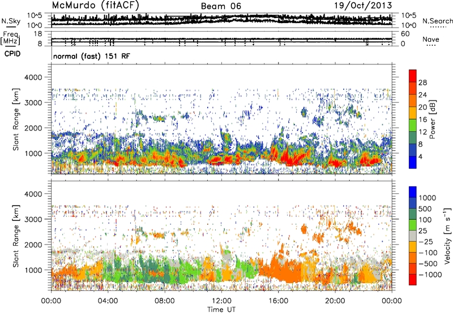Image resolution: width=453 pixels, height=313 pixels.
Task: Click the 1000 km tick on the velocity panel
Action: (35, 270)
